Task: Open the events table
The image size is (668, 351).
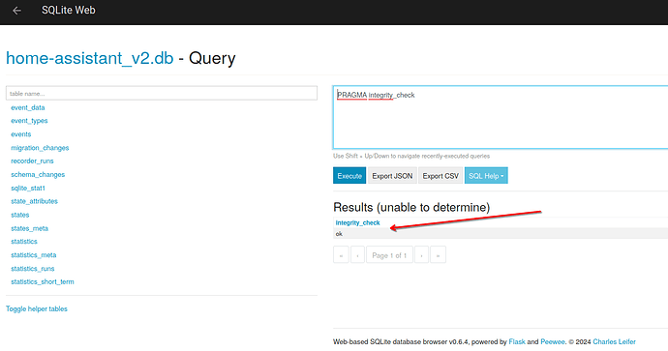Action: [21, 134]
